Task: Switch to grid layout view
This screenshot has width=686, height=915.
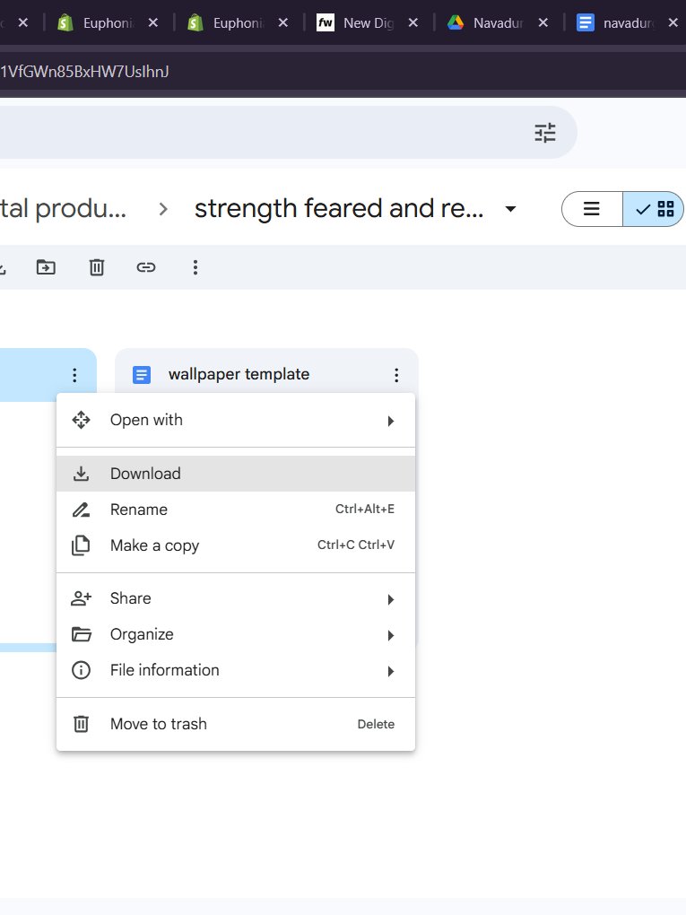Action: tap(655, 209)
